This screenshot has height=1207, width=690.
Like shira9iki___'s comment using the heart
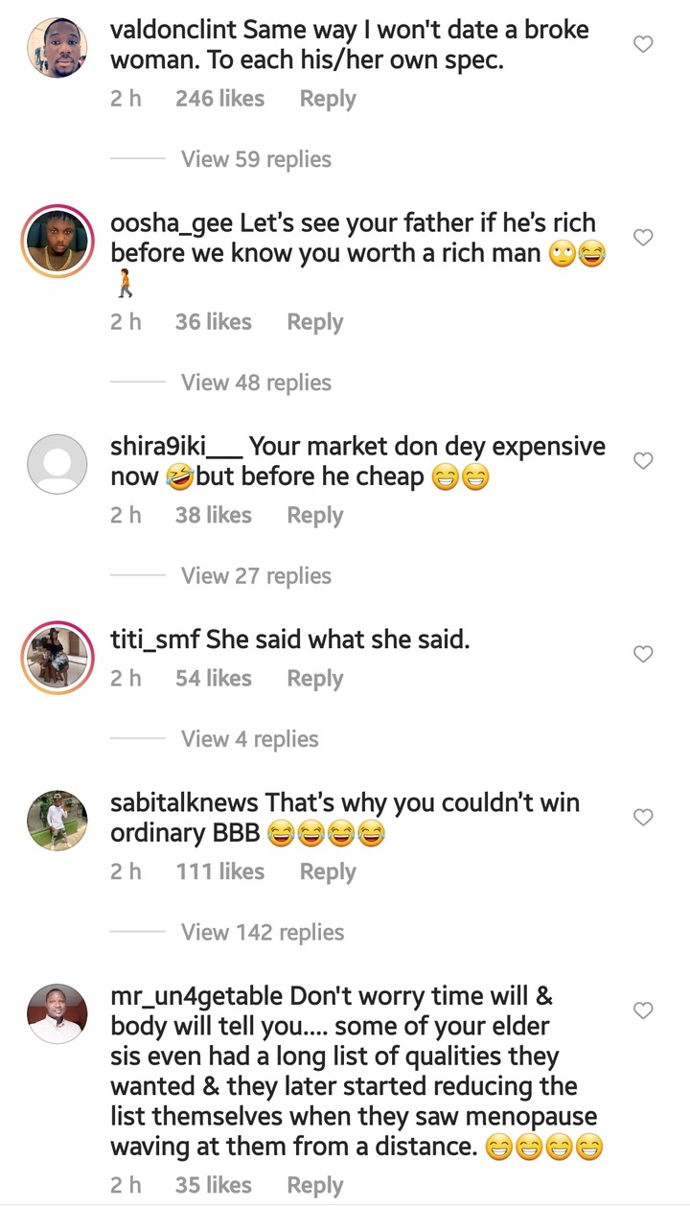coord(644,461)
